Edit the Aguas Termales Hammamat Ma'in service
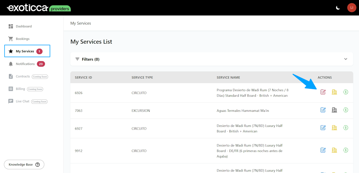The width and height of the screenshot is (359, 173). click(x=323, y=110)
